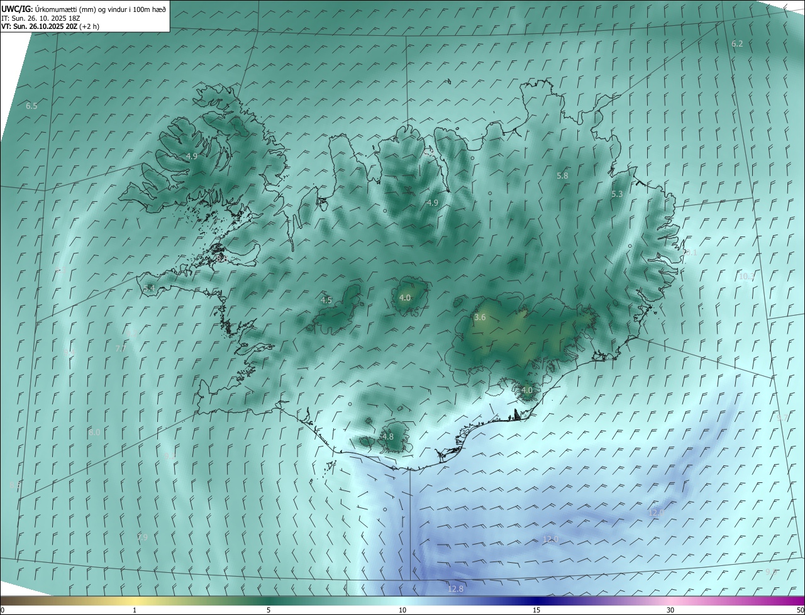
Task: Click the 'VT: Sun. 26.10.2025 20Z (+2 h)' line
Action: [50, 26]
